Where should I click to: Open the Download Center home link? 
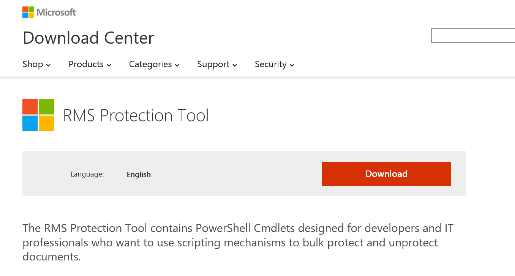click(88, 38)
